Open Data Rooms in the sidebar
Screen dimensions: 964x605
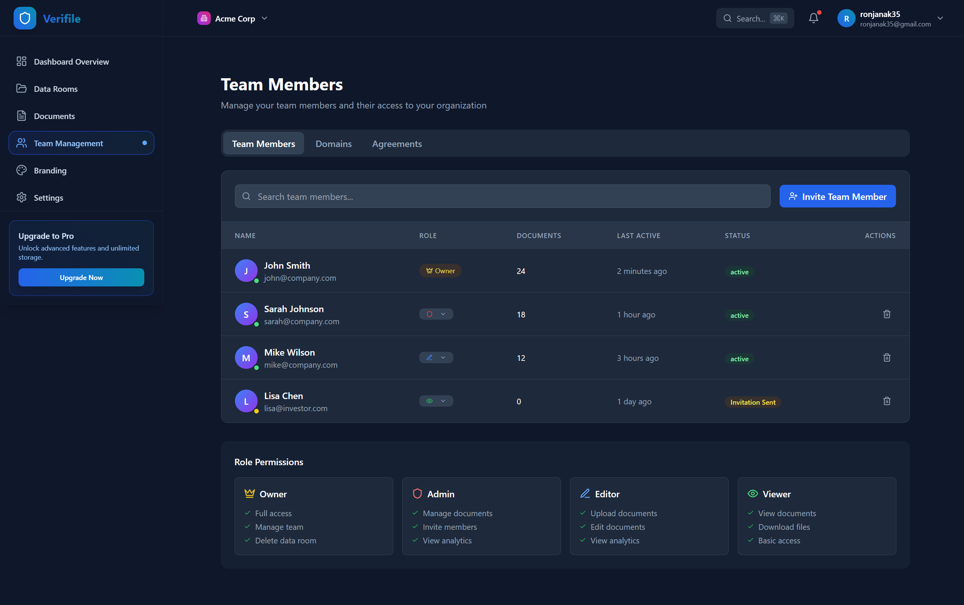(x=56, y=89)
